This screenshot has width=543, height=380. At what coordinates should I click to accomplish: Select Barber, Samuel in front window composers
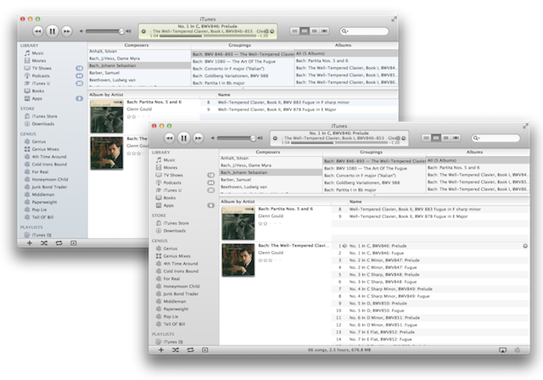tap(271, 180)
